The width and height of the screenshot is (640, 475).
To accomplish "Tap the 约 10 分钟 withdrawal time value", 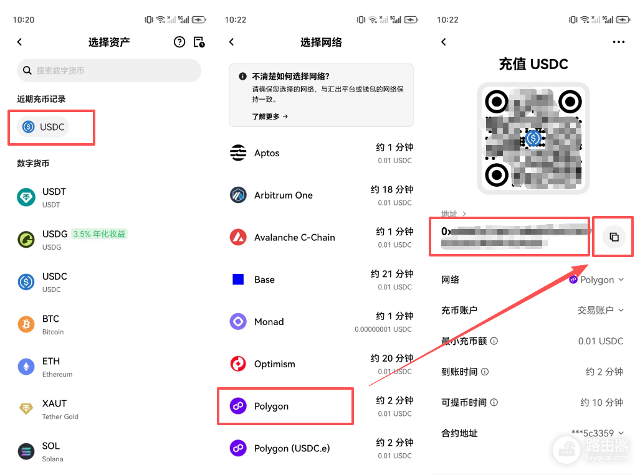I will point(601,402).
